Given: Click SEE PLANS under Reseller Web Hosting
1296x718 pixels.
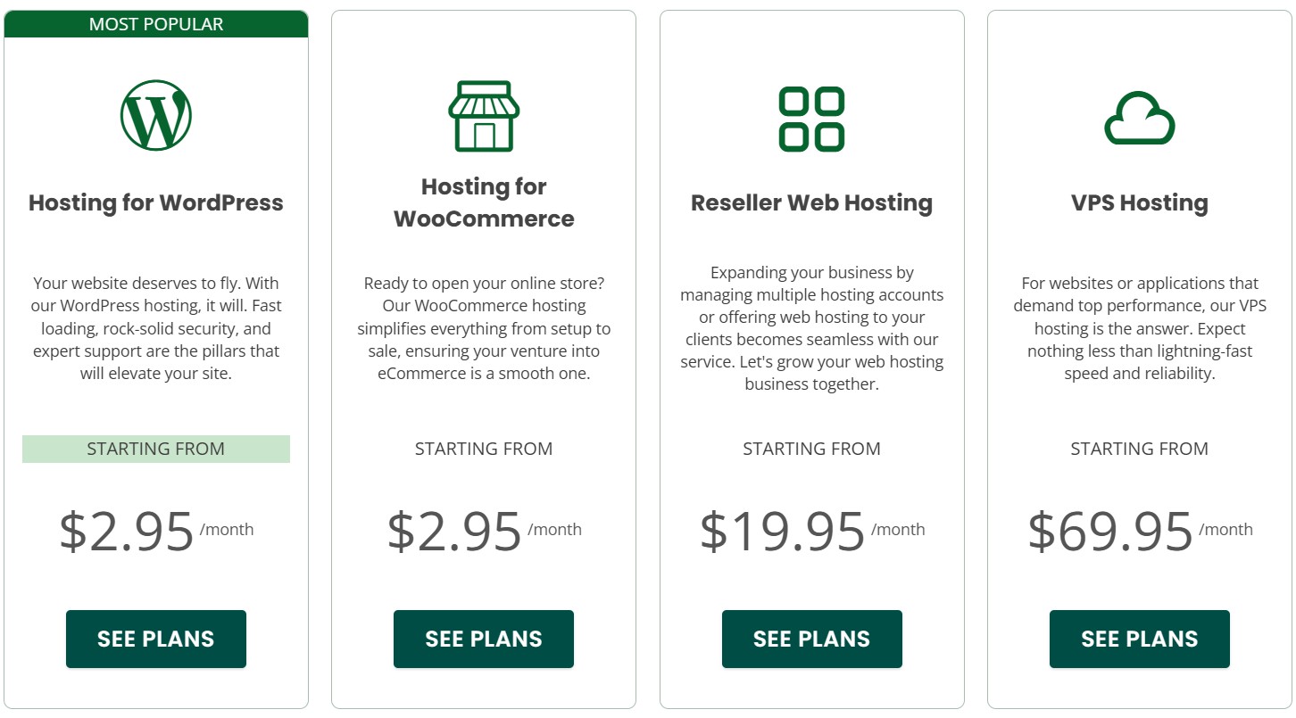Looking at the screenshot, I should pyautogui.click(x=811, y=639).
